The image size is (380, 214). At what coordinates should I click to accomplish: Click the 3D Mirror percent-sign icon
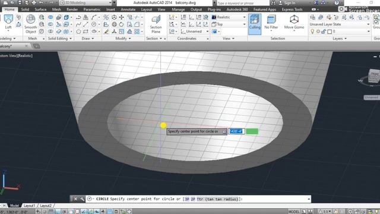106,17
